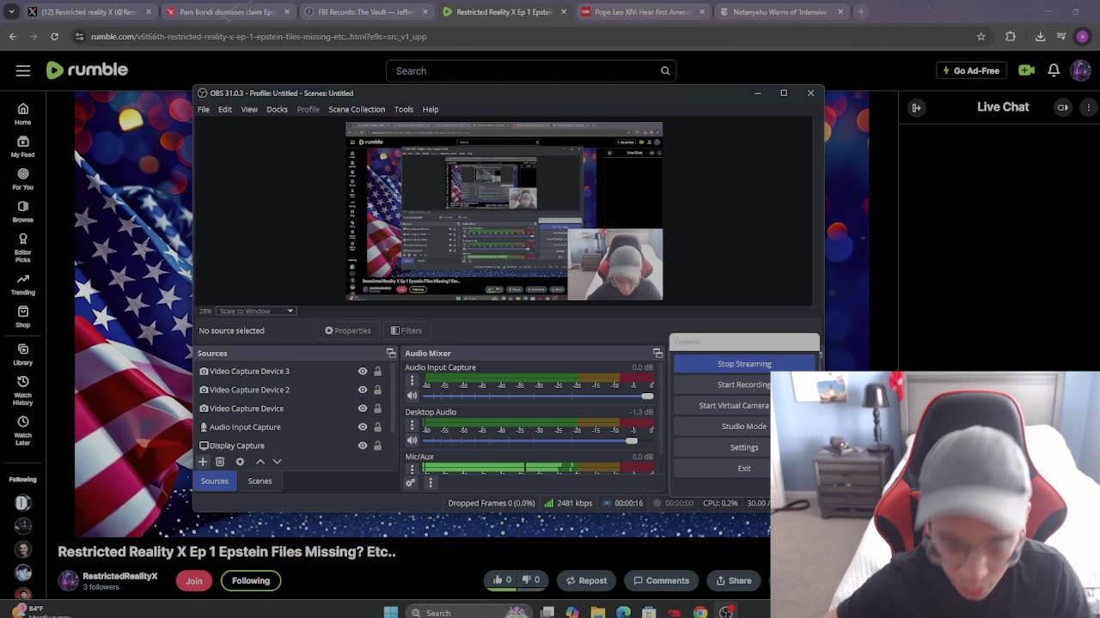
Task: Open the Audio Mixer bottom three-dot menu
Action: click(431, 482)
